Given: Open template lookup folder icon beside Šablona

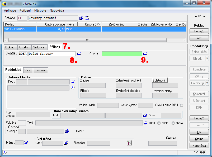Looking at the screenshot, I should pyautogui.click(x=81, y=18).
